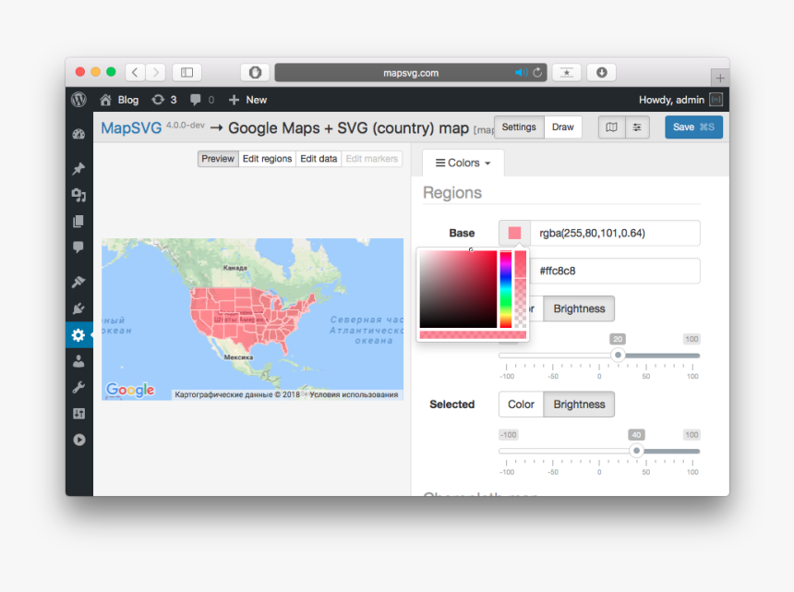
Task: Open the Howdy, admin account menu
Action: [680, 100]
